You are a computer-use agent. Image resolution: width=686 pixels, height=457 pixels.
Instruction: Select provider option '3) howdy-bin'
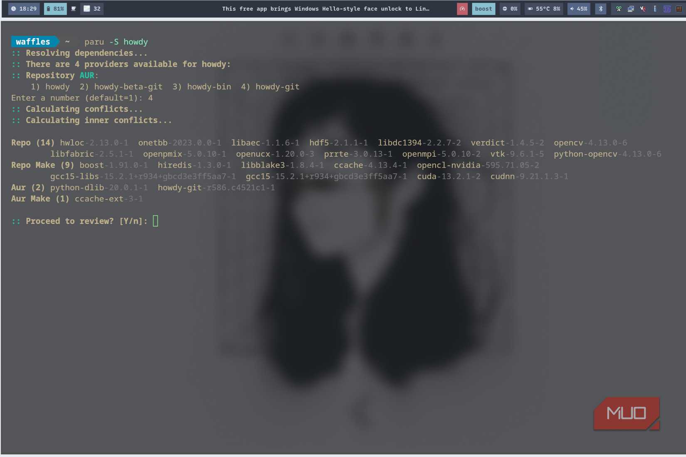click(x=202, y=87)
